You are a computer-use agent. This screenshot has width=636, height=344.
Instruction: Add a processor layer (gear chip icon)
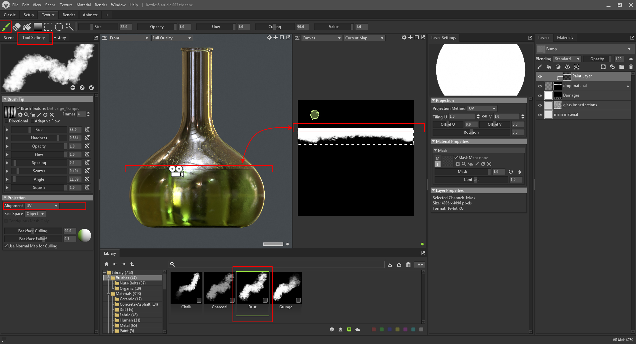coord(567,67)
